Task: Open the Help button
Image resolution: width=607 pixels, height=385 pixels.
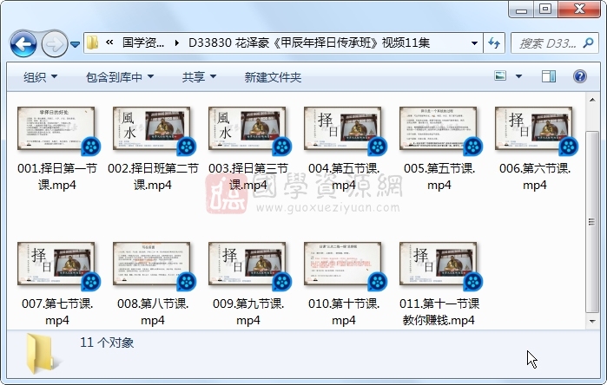Action: click(x=579, y=76)
